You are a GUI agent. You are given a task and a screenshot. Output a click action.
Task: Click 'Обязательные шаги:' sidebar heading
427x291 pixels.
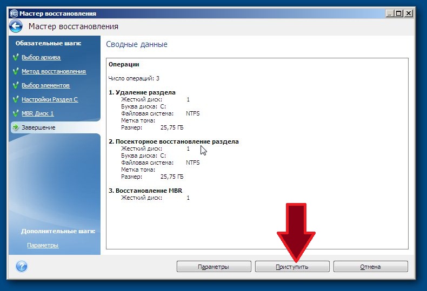coord(48,43)
